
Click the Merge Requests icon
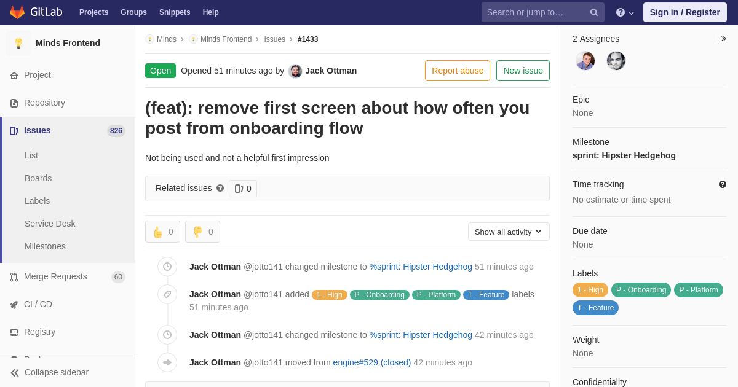[14, 276]
